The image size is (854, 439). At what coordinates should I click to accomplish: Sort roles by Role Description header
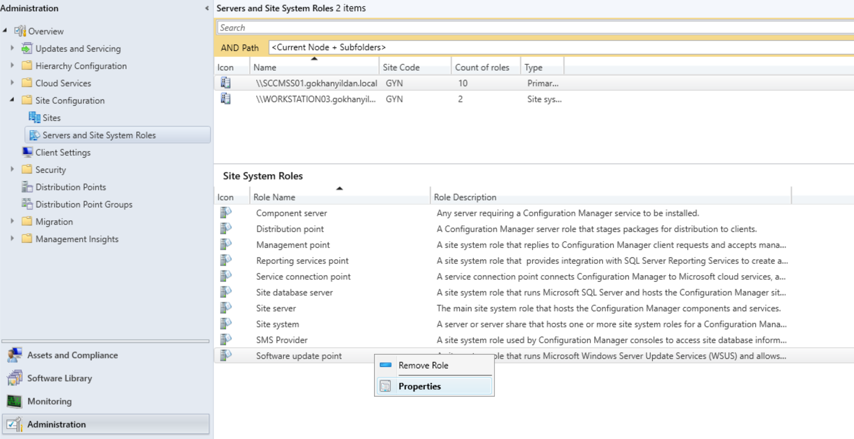[x=611, y=197]
